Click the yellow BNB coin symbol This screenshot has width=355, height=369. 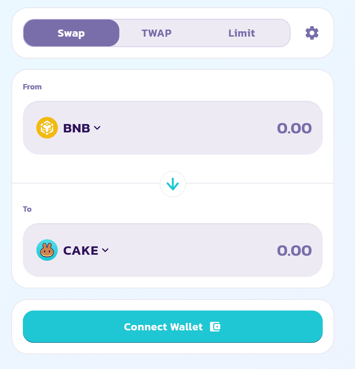coord(47,128)
